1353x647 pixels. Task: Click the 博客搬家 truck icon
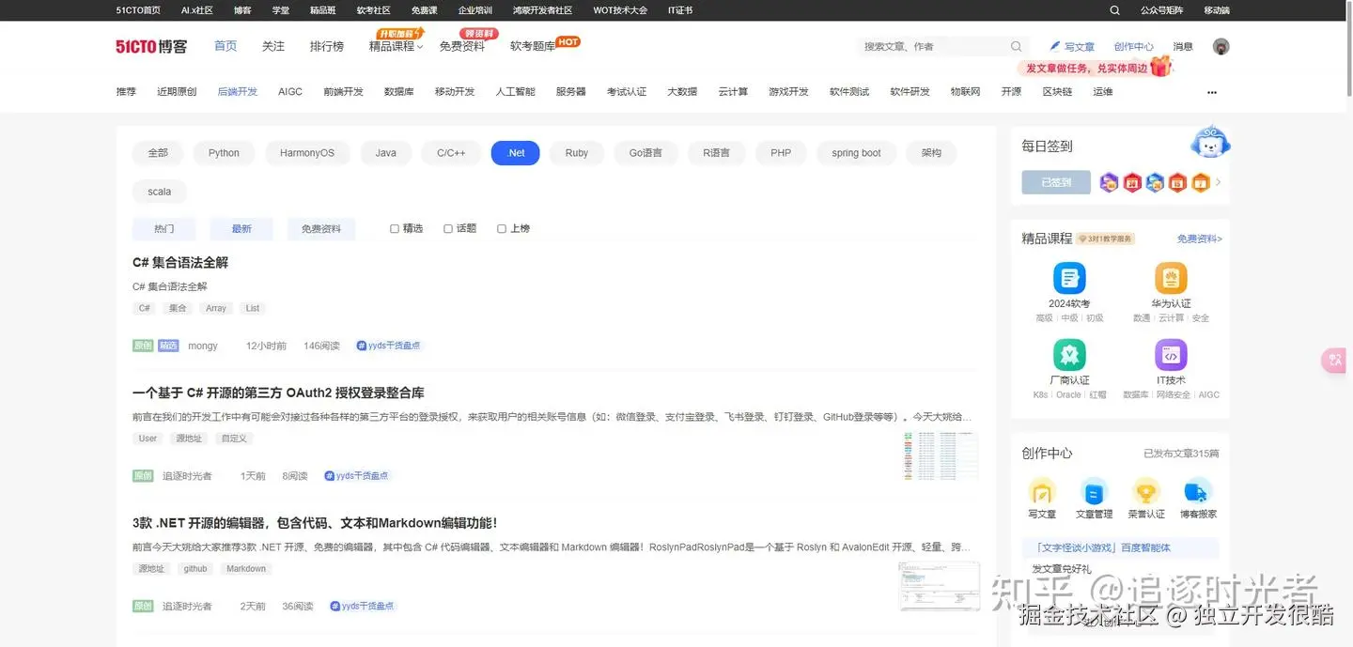[1197, 491]
